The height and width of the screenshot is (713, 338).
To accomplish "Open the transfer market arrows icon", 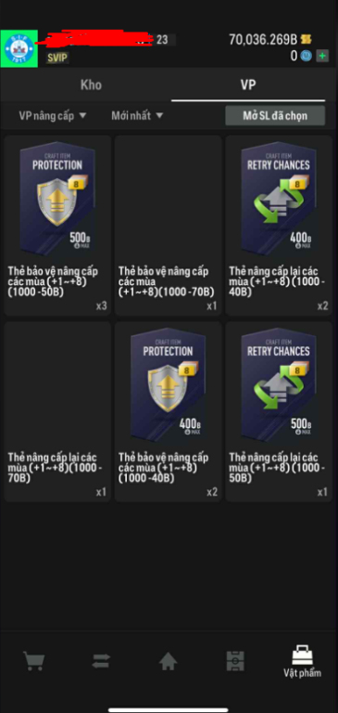I will pyautogui.click(x=101, y=661).
